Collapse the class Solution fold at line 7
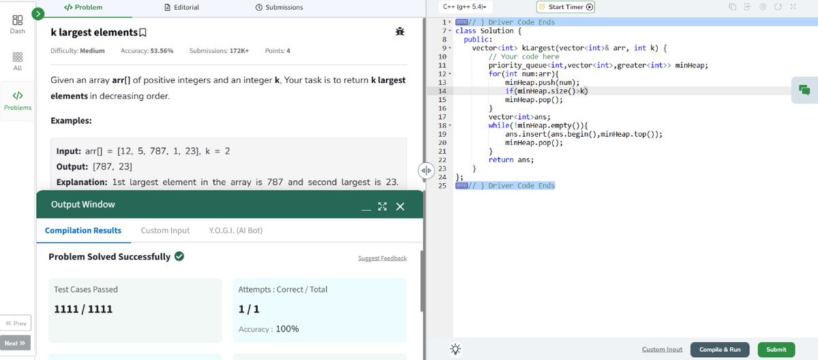Screen dimensions: 818x360 450,31
